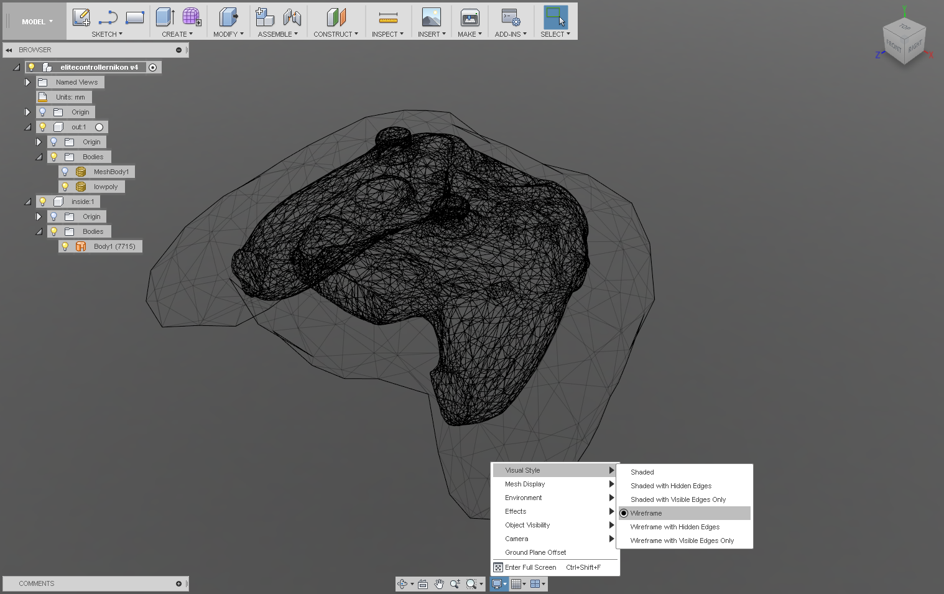Click the Extrude tool icon
This screenshot has height=594, width=944.
tap(165, 17)
